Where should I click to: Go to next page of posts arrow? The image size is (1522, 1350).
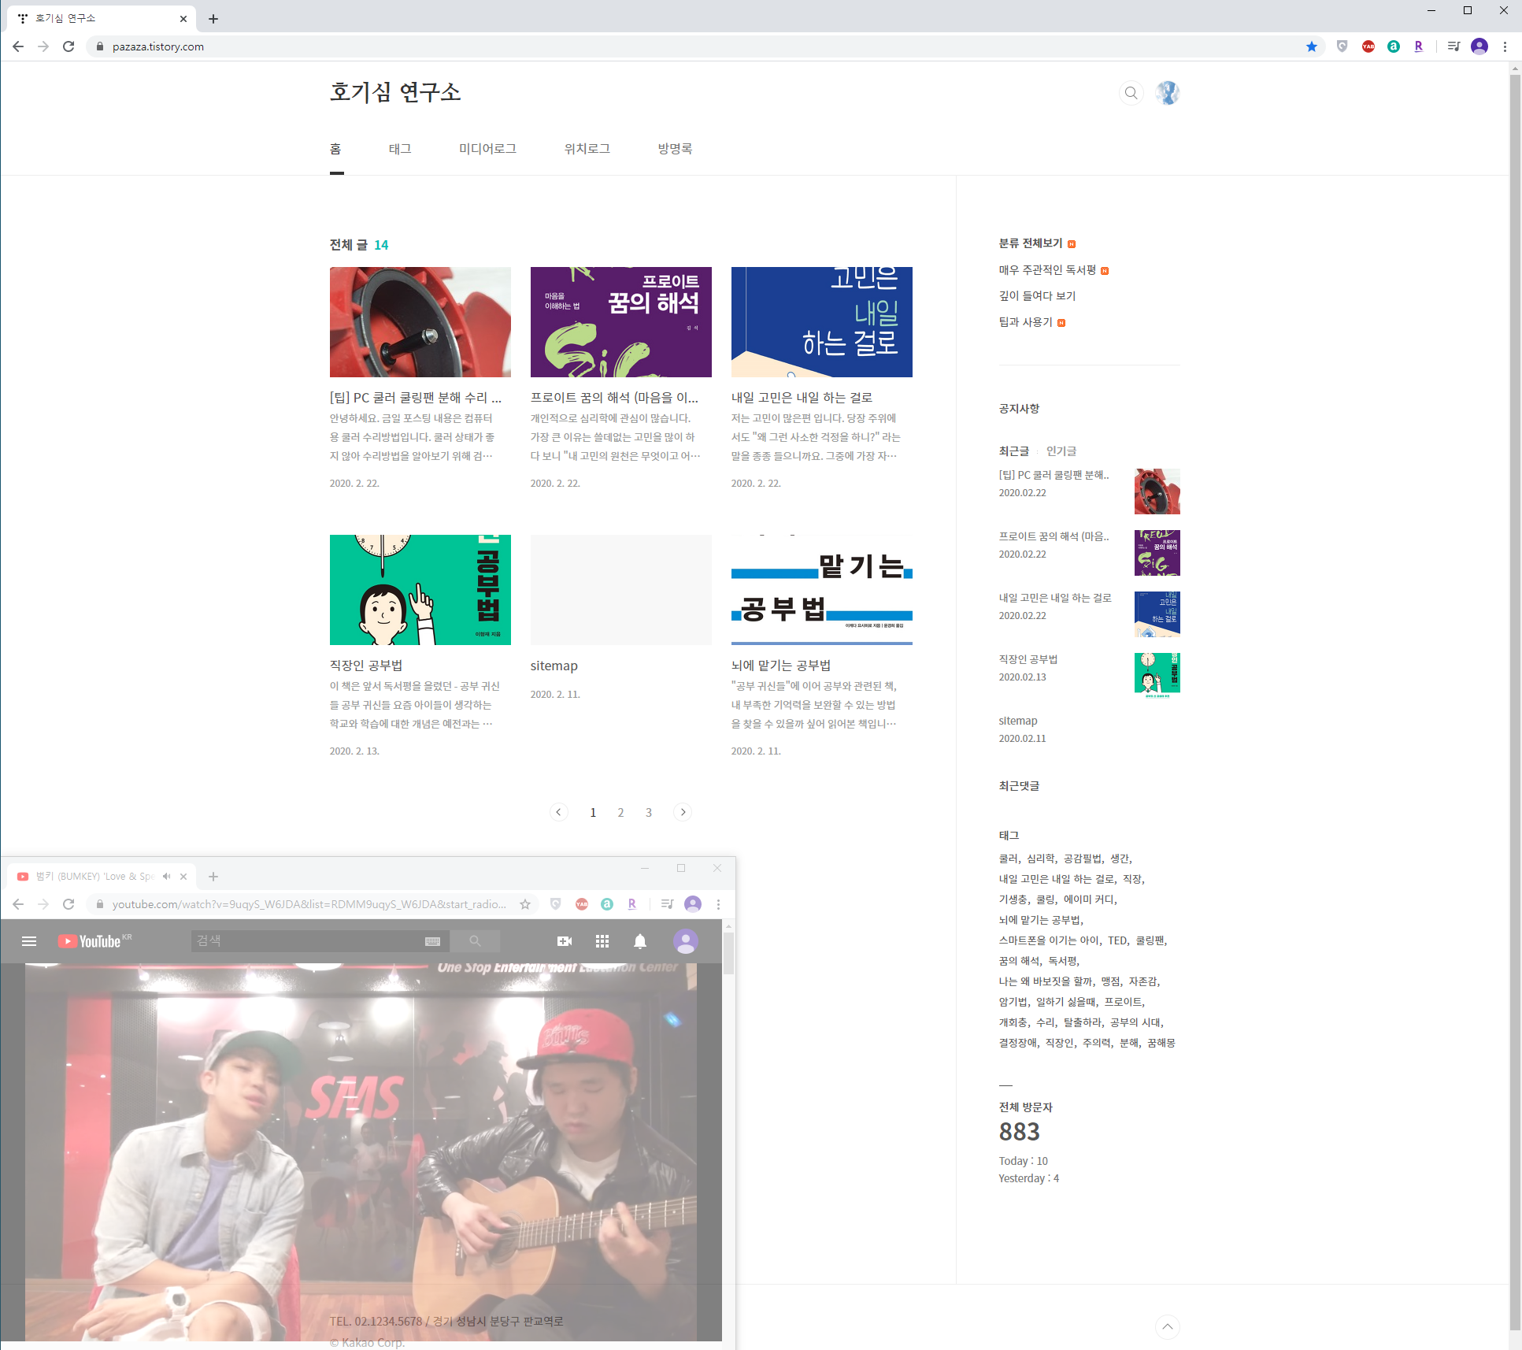click(x=683, y=812)
